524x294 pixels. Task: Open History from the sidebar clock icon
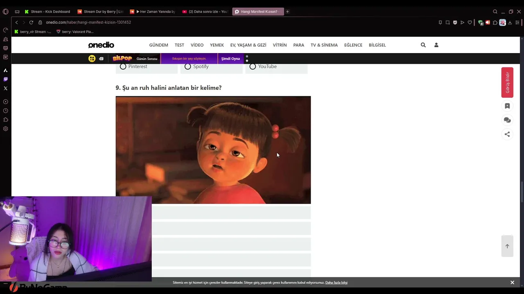[x=5, y=111]
